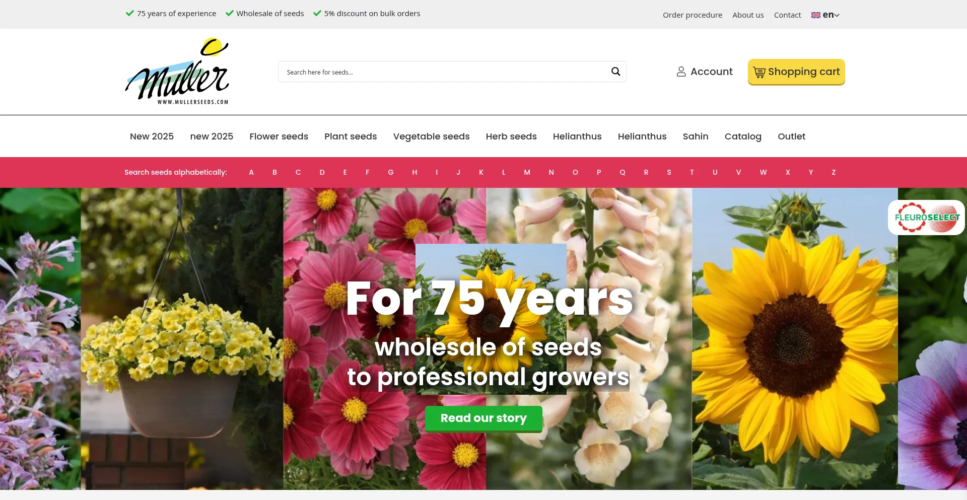Select the Herb seeds category

(511, 136)
